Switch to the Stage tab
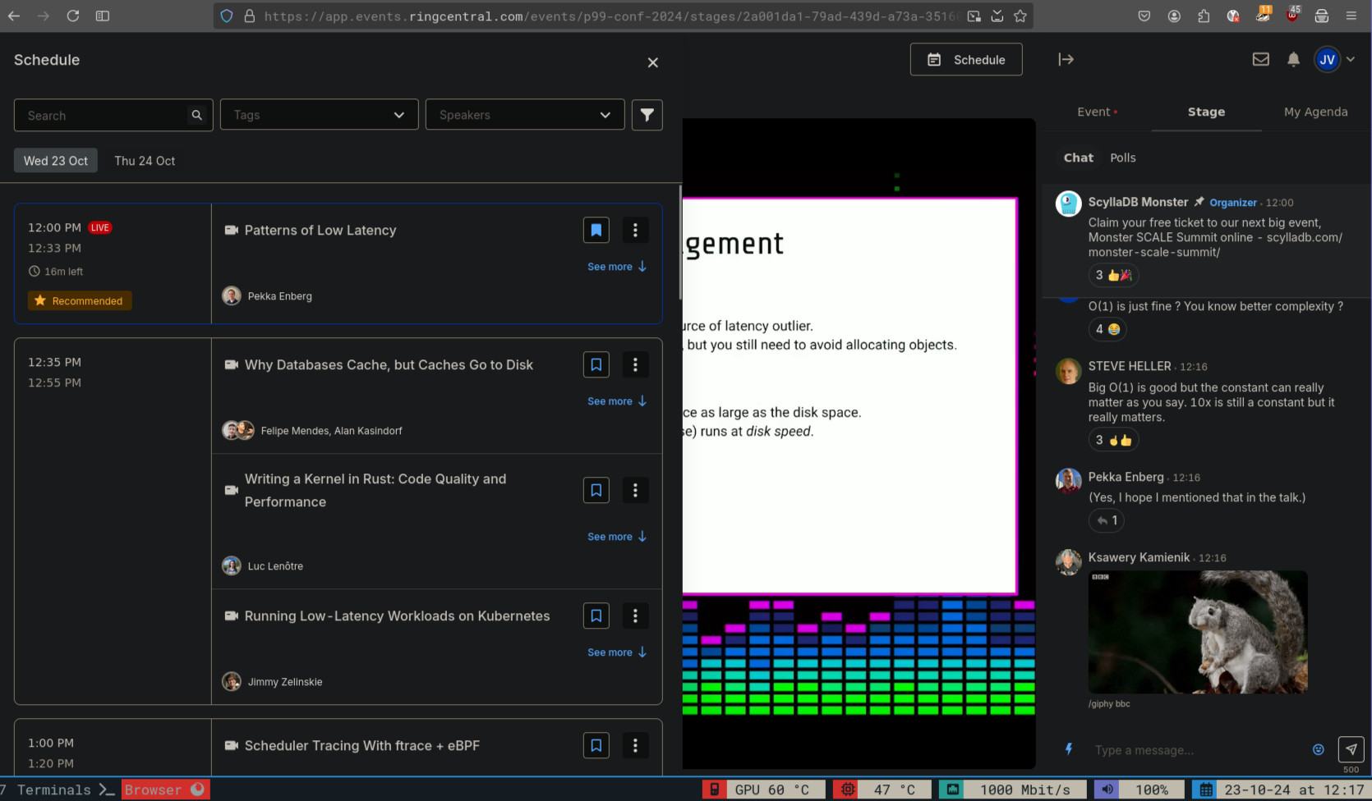 1206,112
